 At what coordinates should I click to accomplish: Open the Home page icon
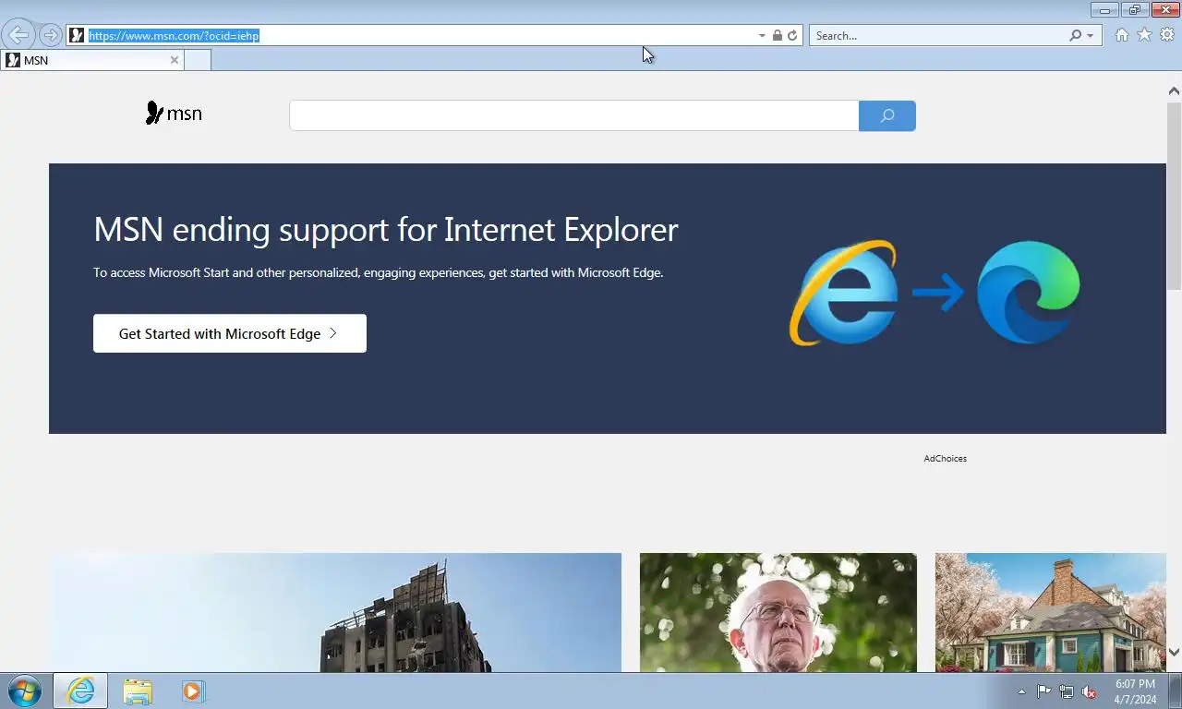[1121, 35]
